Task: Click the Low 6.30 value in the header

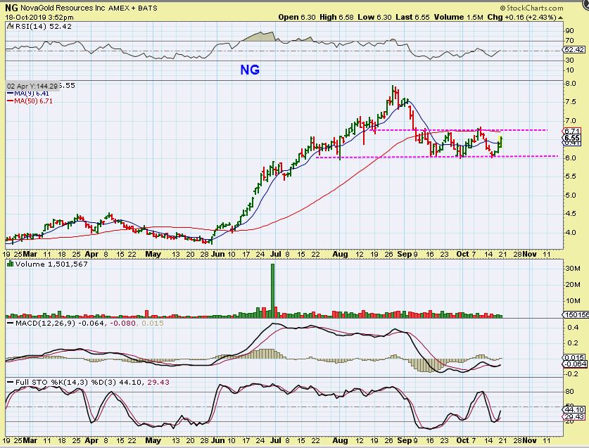Action: [374, 18]
